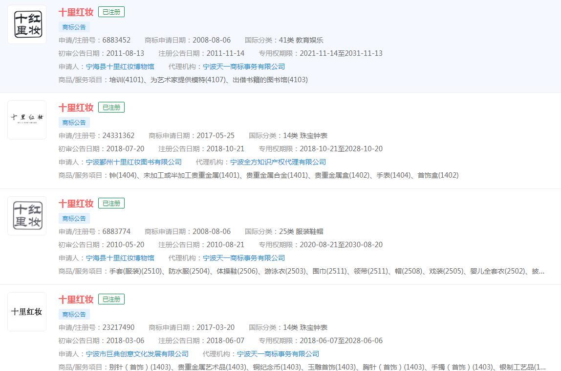Open agency 宁波天一商标事务有限公司 in entry 23217490

(278, 354)
